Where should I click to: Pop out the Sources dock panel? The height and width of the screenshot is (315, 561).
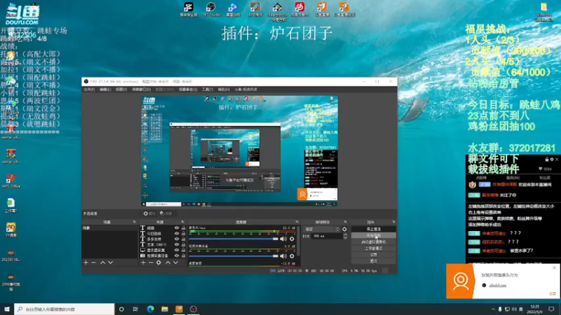click(182, 222)
